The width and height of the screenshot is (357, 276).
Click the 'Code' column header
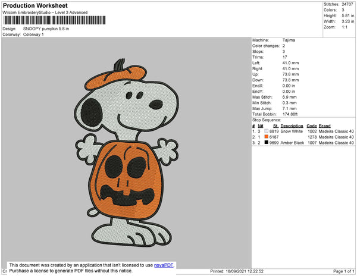tap(312, 126)
